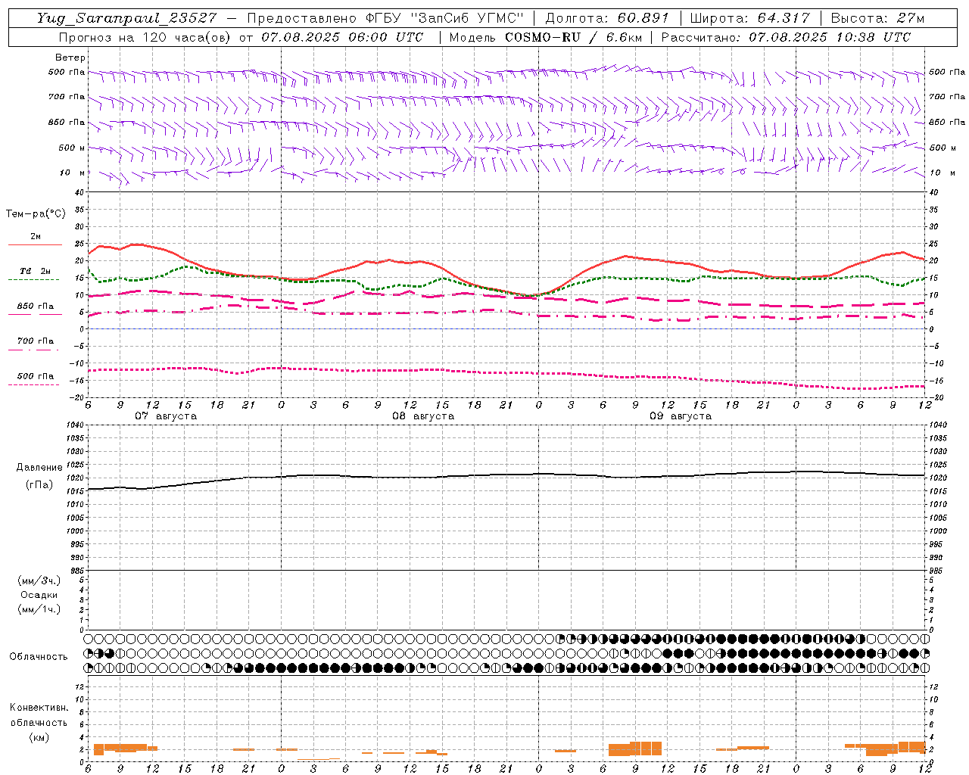The width and height of the screenshot is (969, 775).
Task: Click the 'Td 2м' dew point legend entry
Action: pyautogui.click(x=35, y=271)
